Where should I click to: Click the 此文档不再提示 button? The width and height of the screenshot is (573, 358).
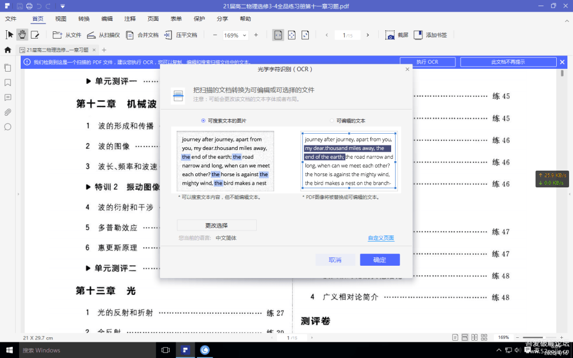coord(508,62)
